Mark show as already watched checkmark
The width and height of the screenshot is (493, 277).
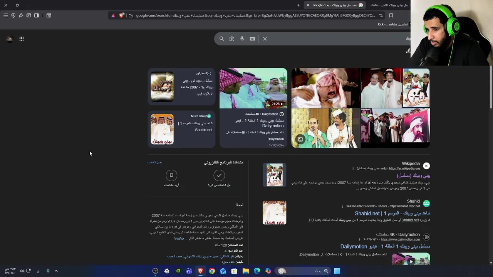pyautogui.click(x=219, y=175)
